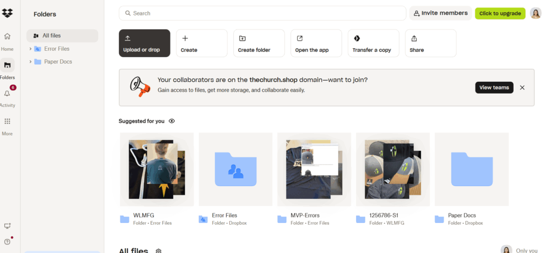Click the Upload or drop tile

pos(144,43)
